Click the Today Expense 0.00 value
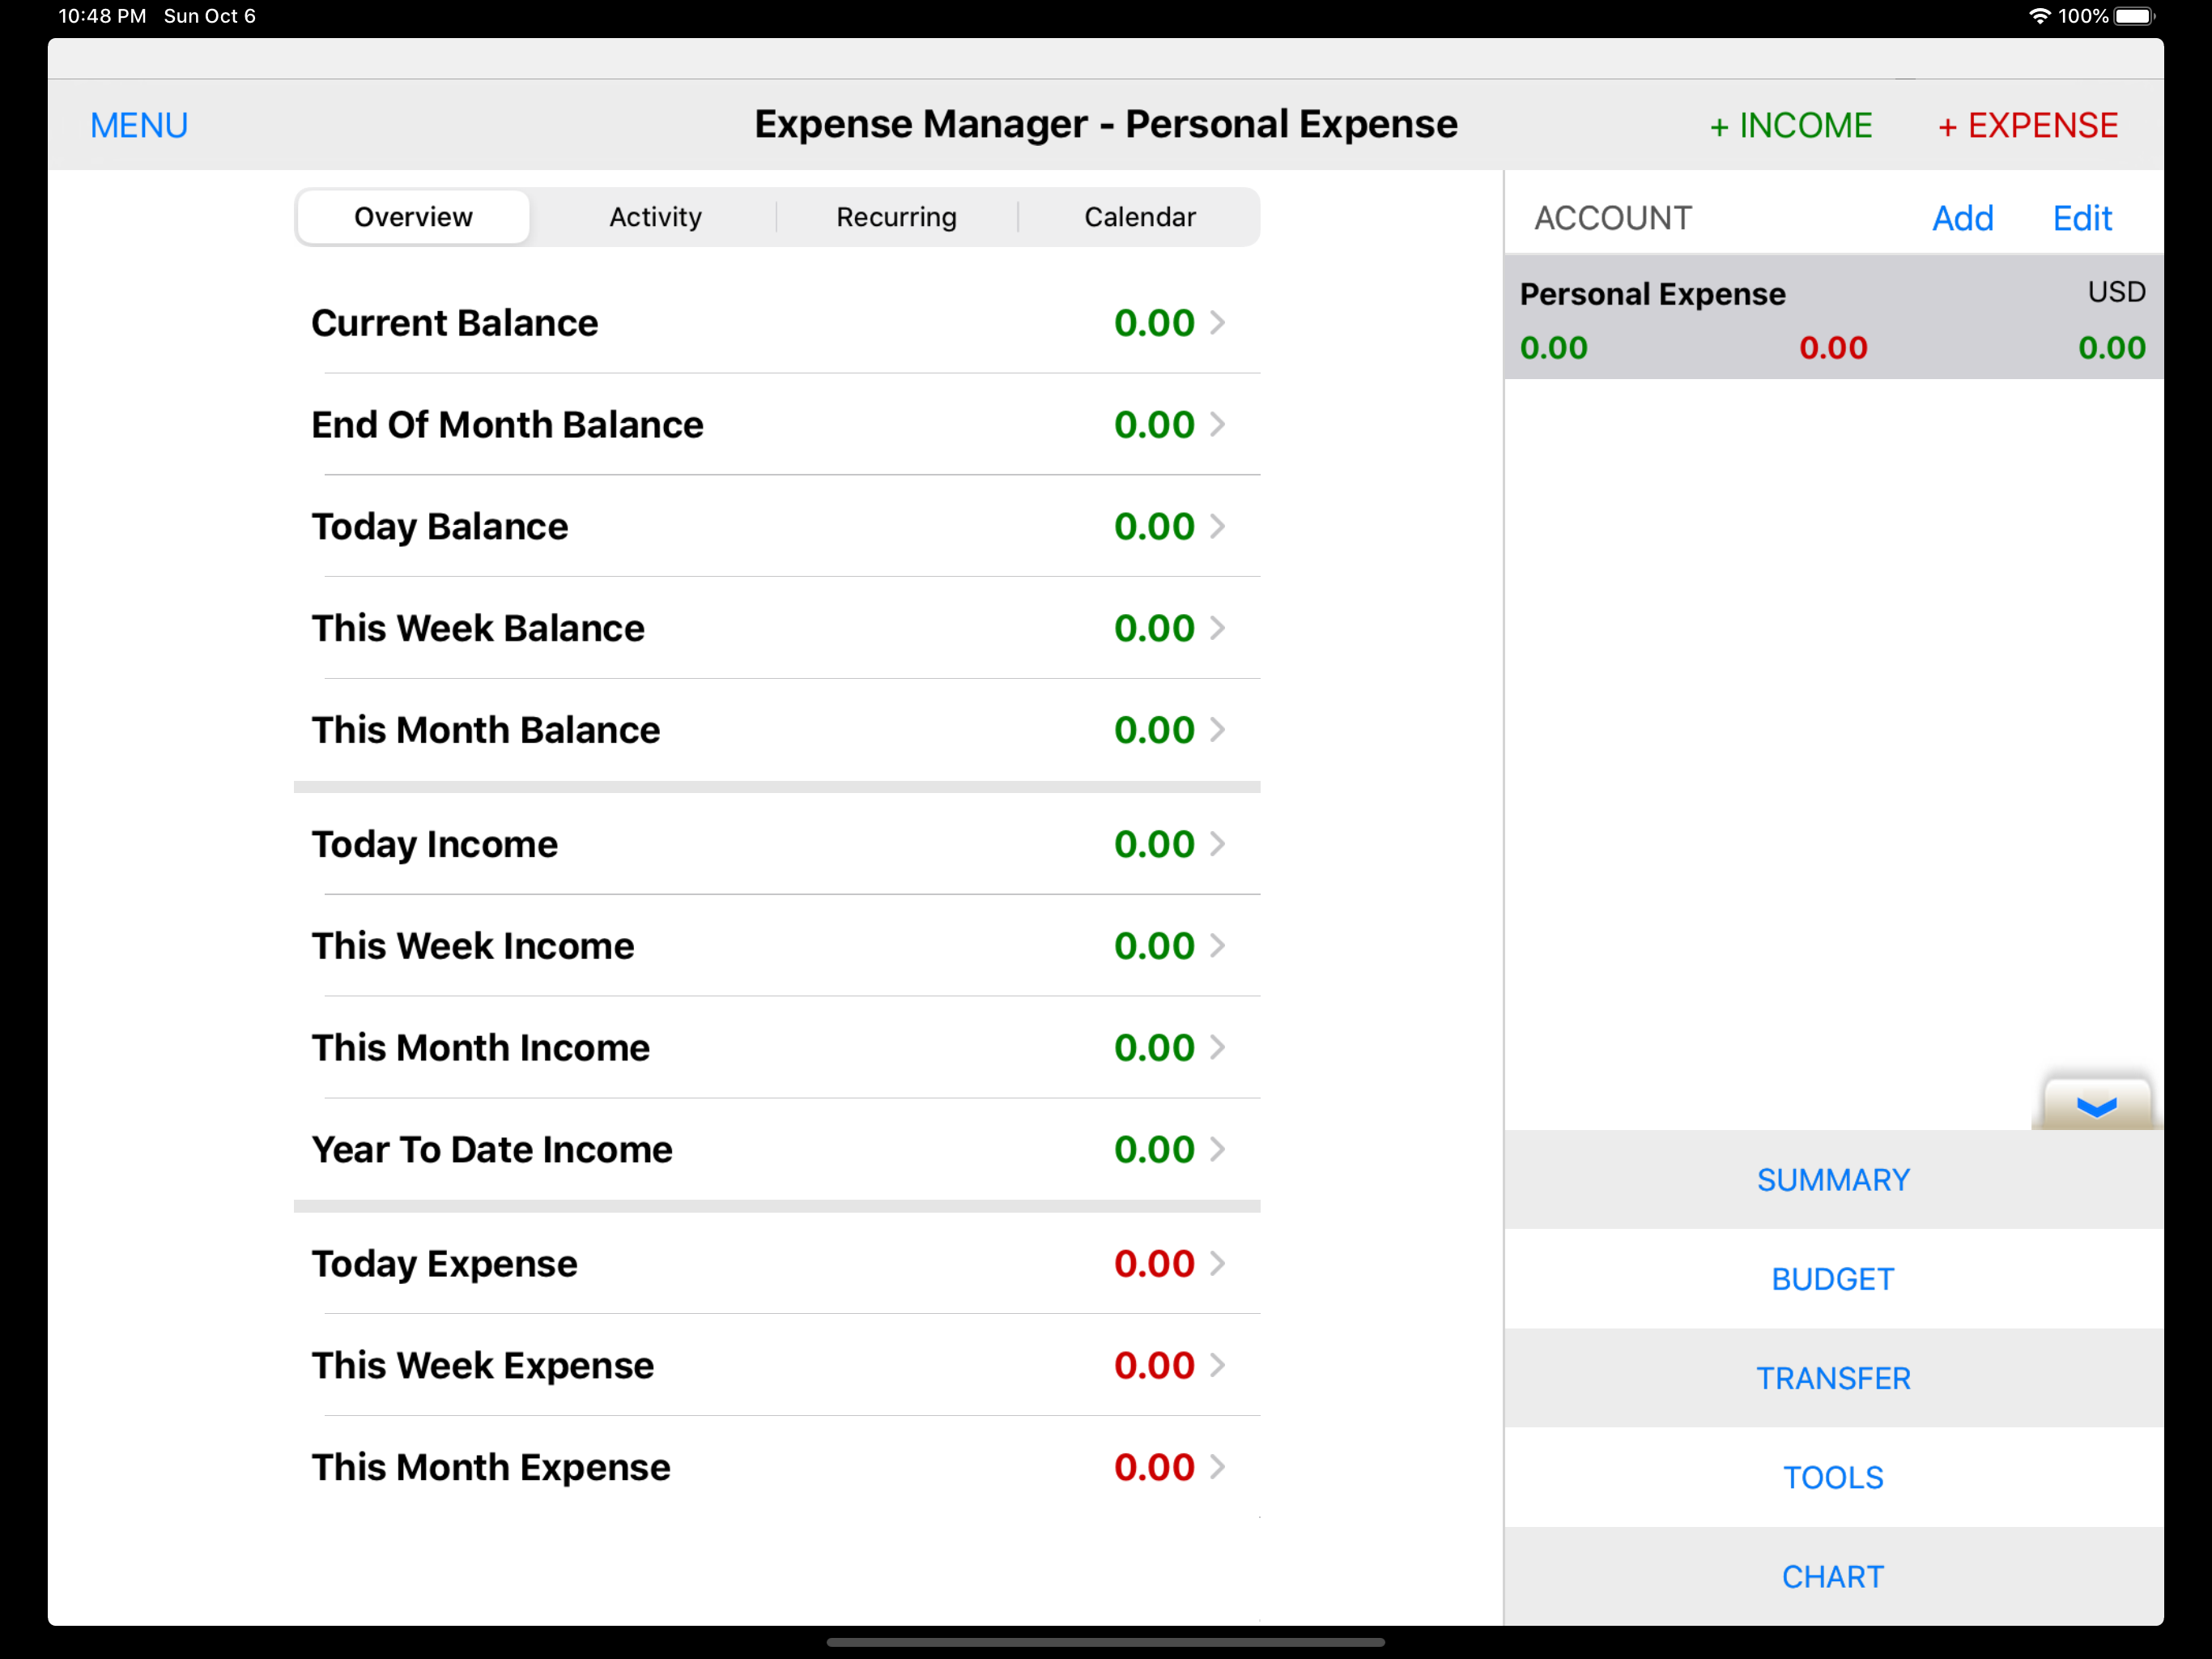 click(x=1154, y=1263)
